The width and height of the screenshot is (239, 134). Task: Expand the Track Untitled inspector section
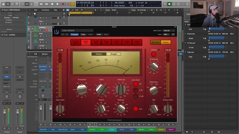pyautogui.click(x=2, y=35)
